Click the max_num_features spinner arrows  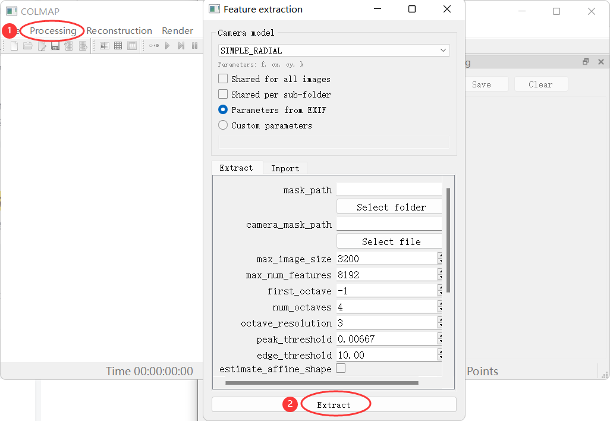pyautogui.click(x=440, y=275)
